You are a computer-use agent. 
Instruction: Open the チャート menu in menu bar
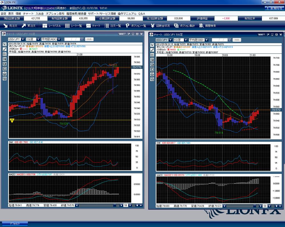tap(28, 14)
